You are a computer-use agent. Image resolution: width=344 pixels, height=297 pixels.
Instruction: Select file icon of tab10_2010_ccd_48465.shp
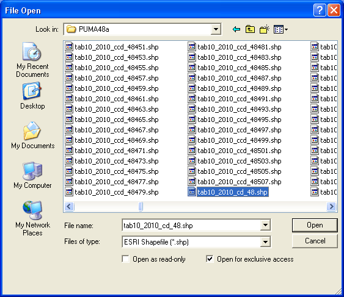tap(69, 120)
